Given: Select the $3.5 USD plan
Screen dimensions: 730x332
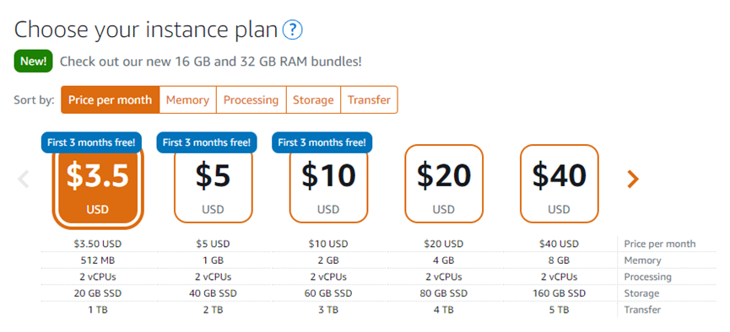Looking at the screenshot, I should tap(97, 184).
